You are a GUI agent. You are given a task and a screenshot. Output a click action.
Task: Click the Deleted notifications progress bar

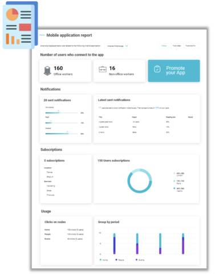[62, 134]
